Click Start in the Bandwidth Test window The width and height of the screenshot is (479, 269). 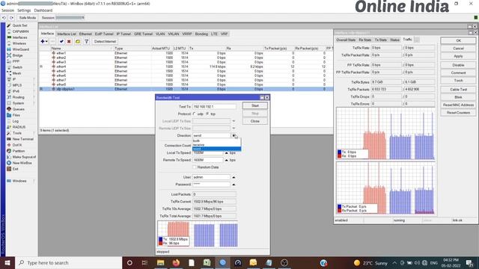click(x=255, y=105)
